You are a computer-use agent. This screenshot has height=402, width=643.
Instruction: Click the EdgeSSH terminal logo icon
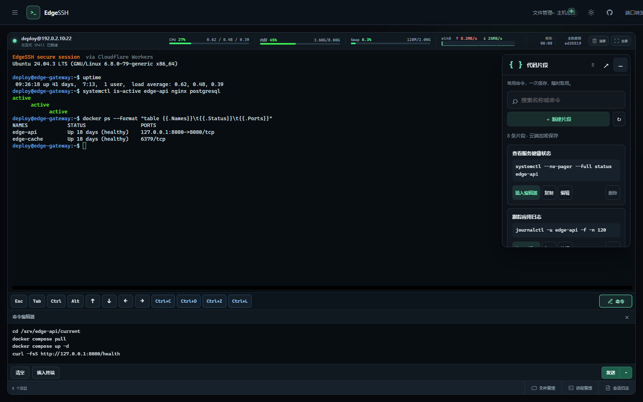pos(33,12)
